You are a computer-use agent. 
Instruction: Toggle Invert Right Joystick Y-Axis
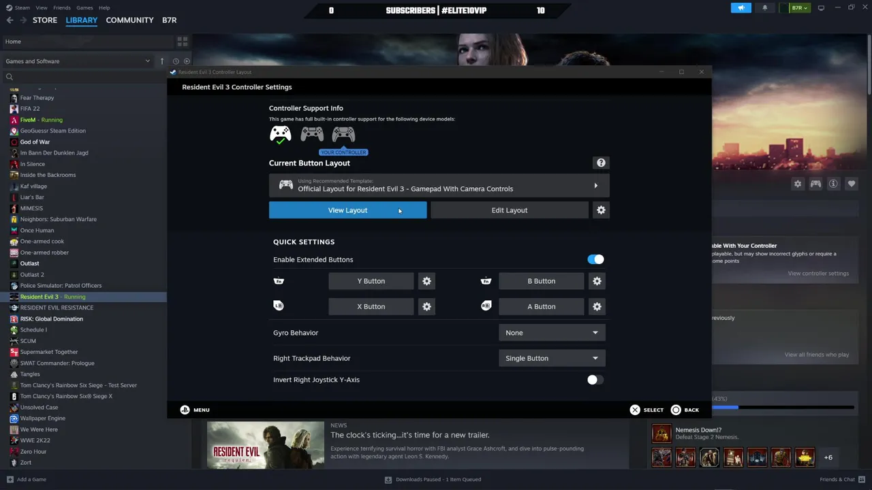[595, 380]
